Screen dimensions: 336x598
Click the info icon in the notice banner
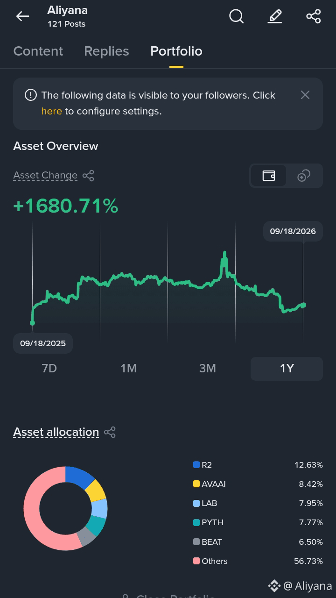click(31, 95)
